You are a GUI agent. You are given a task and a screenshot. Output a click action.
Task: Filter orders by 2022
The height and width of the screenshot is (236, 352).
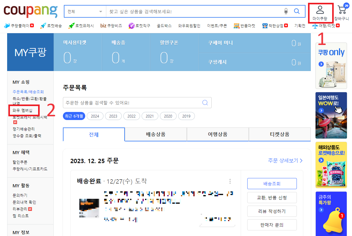point(132,116)
